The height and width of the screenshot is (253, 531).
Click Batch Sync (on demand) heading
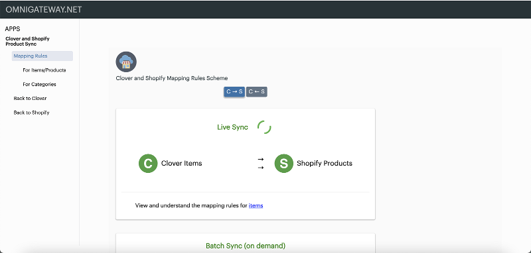tap(246, 246)
